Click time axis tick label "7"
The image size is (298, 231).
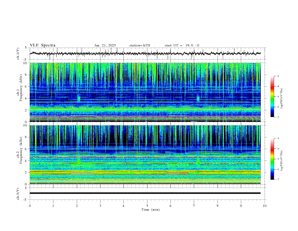194,206
